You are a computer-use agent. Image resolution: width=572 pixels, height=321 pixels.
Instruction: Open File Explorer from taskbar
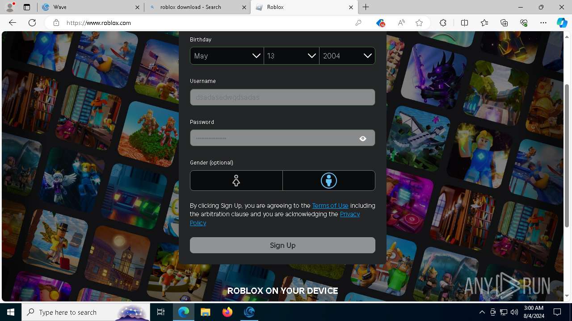(x=205, y=312)
